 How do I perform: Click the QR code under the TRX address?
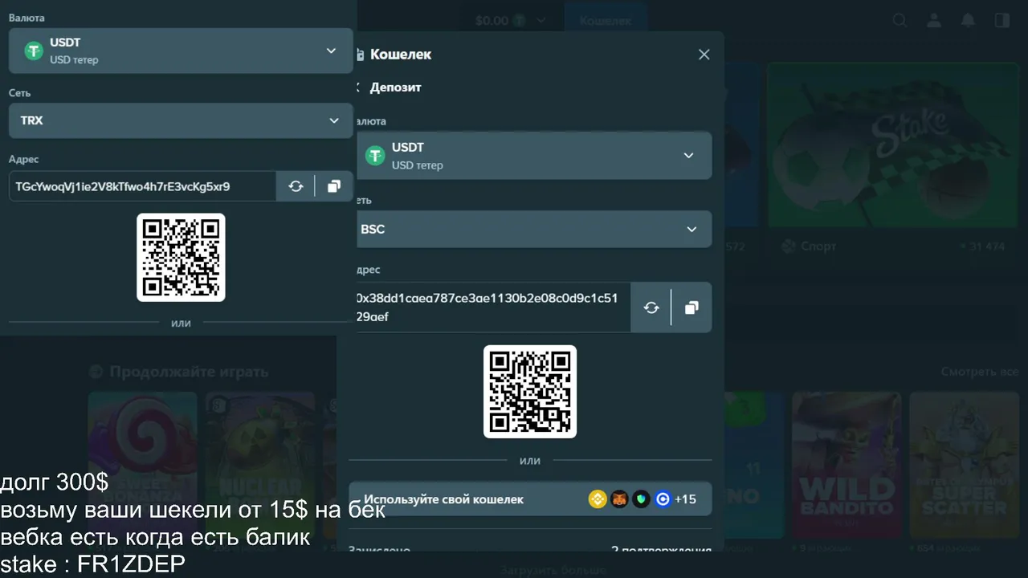181,258
